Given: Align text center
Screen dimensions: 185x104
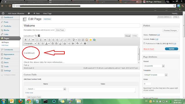Looking at the screenshot, I should click(53, 40).
